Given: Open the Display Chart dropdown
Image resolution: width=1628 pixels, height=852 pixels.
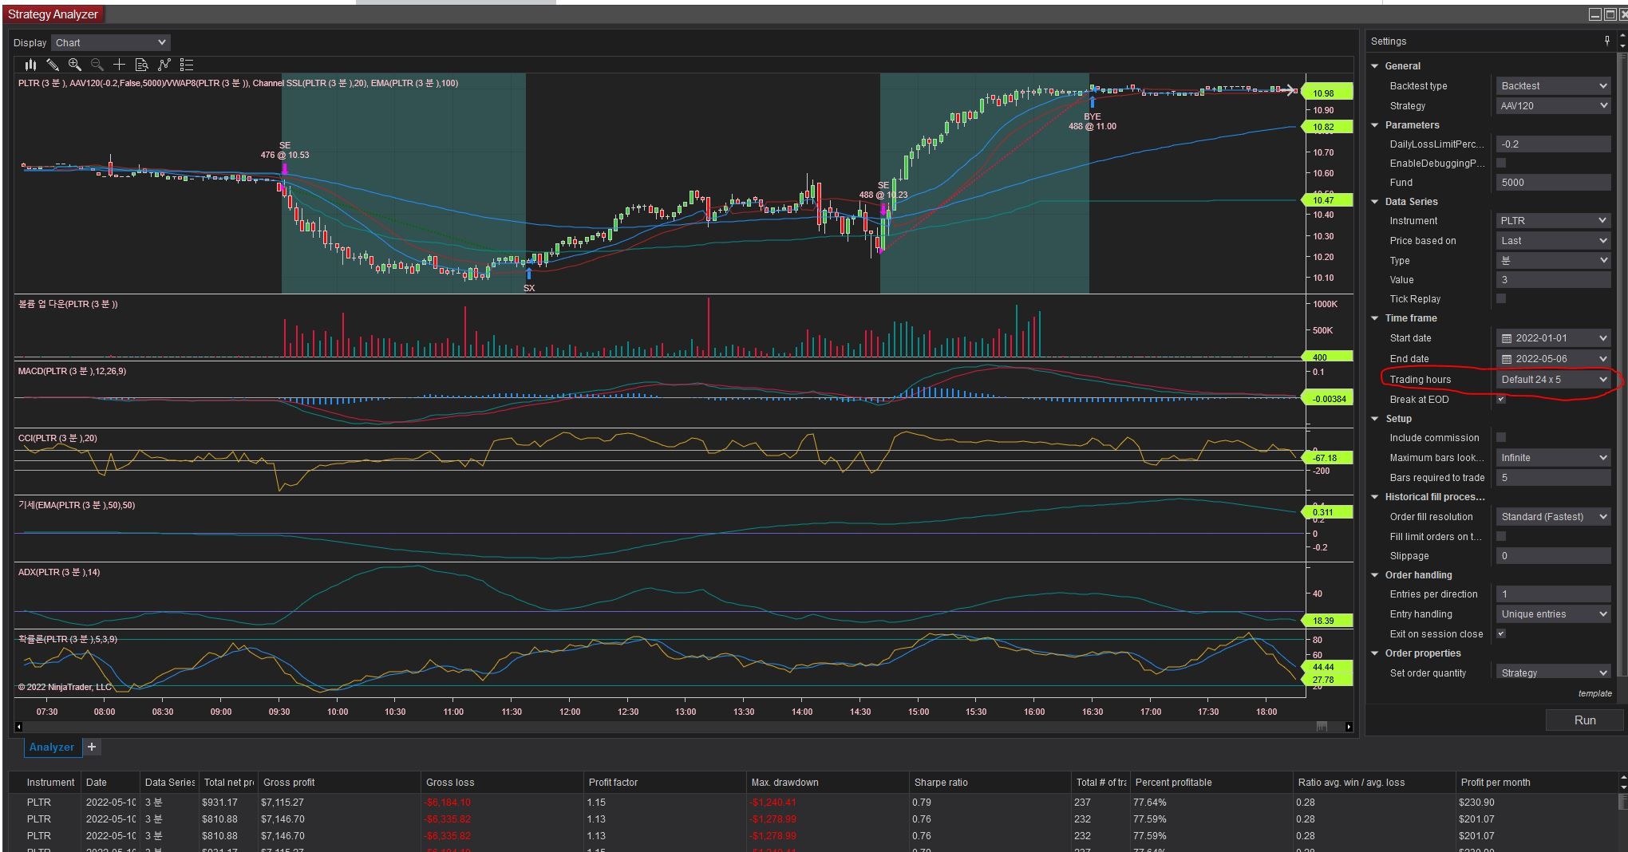Looking at the screenshot, I should coord(111,42).
